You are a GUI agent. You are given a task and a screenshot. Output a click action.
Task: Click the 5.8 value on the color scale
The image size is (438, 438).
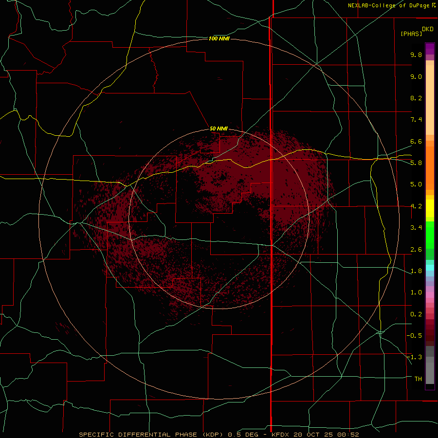416,163
